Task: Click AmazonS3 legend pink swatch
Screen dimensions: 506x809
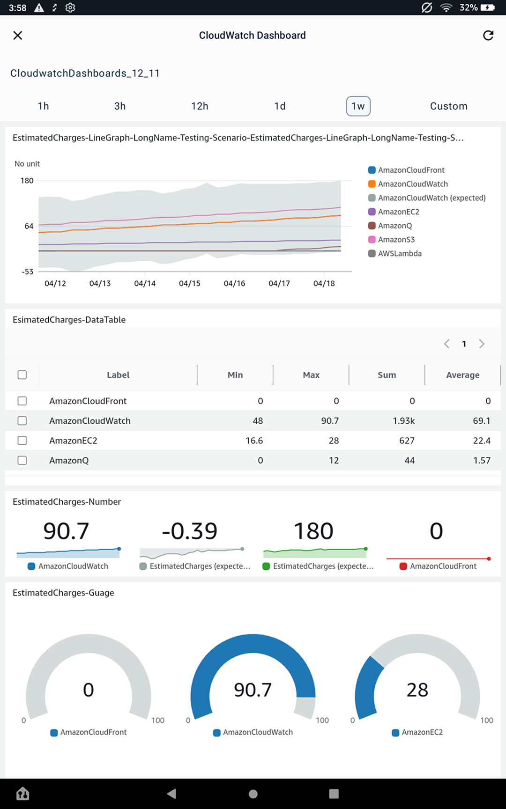Action: pos(372,240)
